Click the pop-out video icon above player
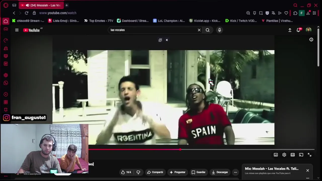Screen dimensions: 322x181 click(x=160, y=40)
